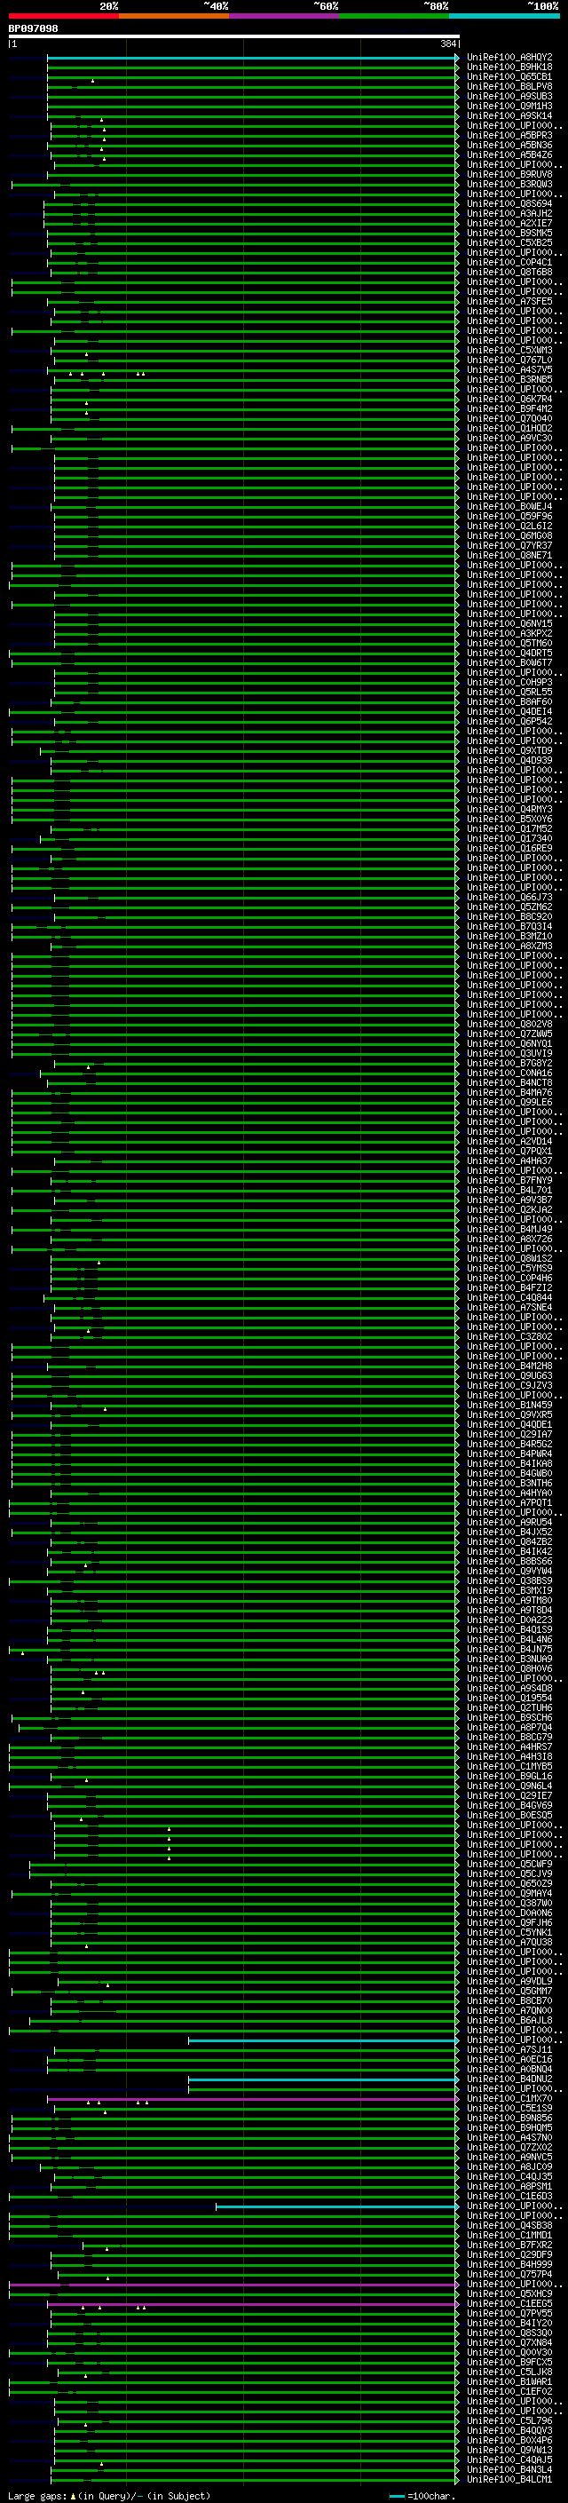Click the UniRef100_A5BPR3 entry
Screen dimensions: 568x2503
click(509, 135)
